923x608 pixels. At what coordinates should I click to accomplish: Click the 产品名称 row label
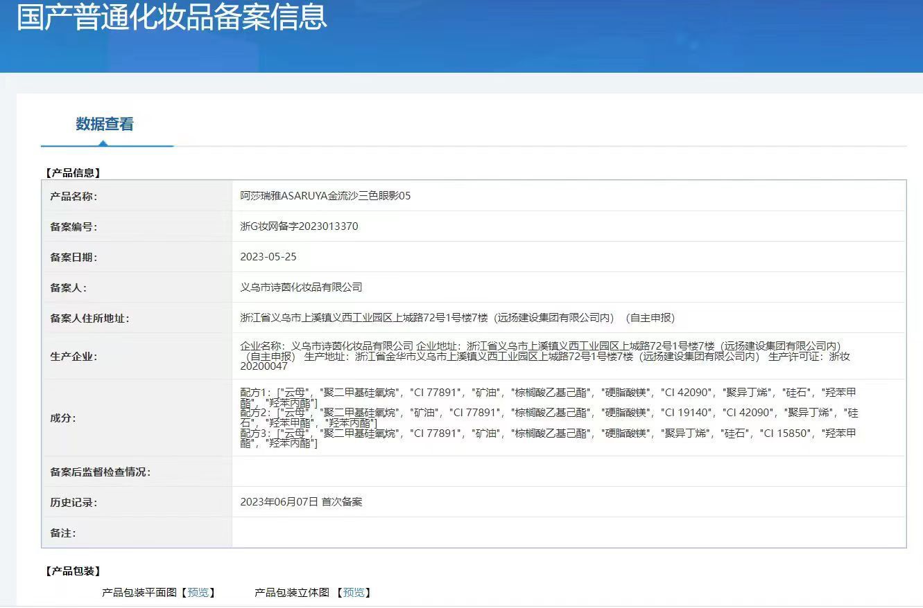(x=74, y=197)
